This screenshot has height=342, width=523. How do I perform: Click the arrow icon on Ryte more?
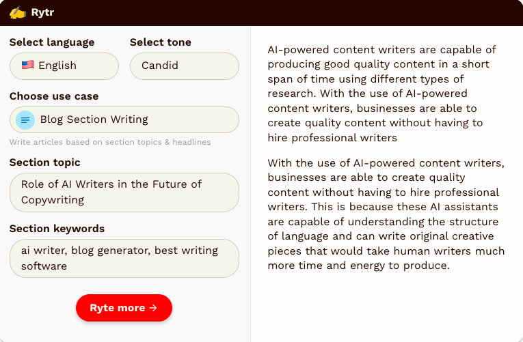(x=153, y=308)
